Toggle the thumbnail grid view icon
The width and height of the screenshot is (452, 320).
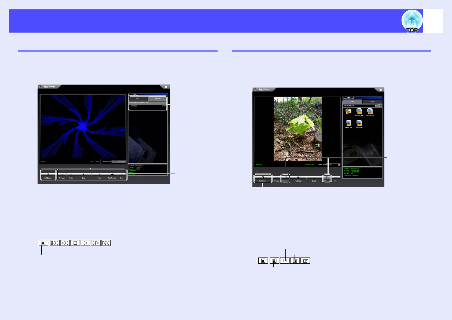pyautogui.click(x=380, y=106)
